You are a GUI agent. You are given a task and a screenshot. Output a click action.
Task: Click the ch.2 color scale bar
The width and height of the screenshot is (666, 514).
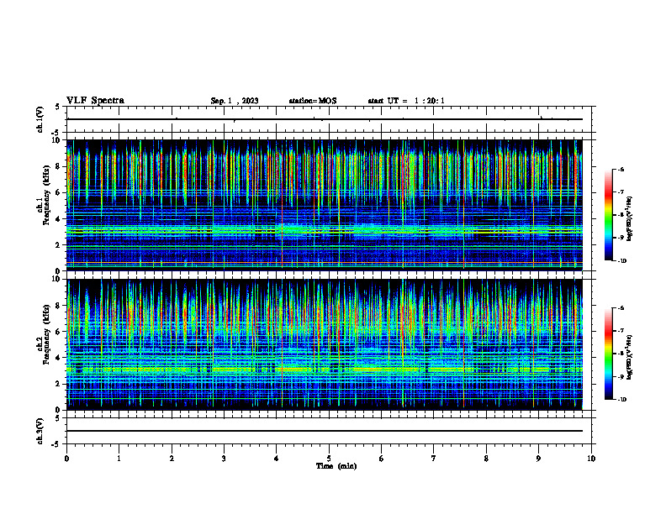[608, 354]
